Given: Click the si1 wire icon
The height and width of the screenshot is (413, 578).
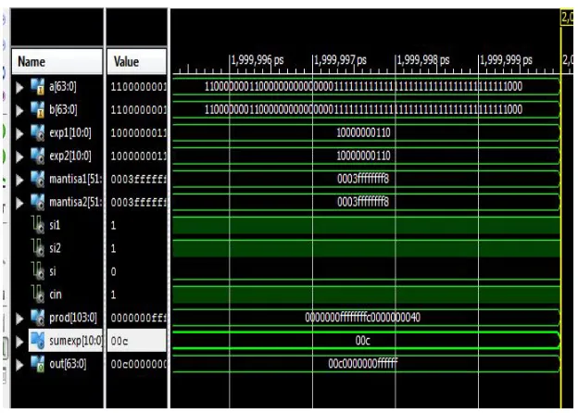Looking at the screenshot, I should pos(38,225).
